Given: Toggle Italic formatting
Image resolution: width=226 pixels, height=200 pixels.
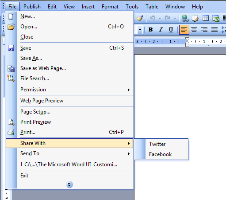Looking at the screenshot, I should (x=161, y=30).
